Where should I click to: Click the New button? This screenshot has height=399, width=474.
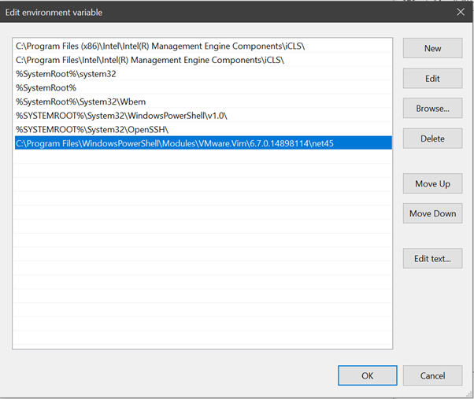[432, 48]
